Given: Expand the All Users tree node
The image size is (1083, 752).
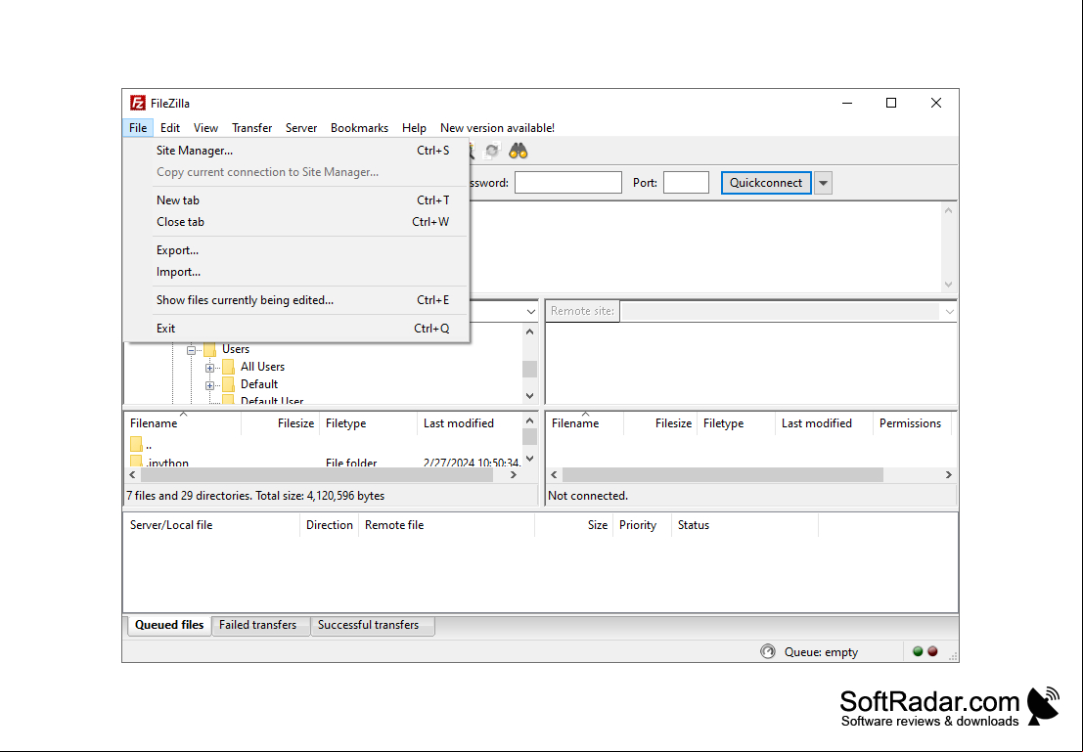Looking at the screenshot, I should (x=210, y=368).
